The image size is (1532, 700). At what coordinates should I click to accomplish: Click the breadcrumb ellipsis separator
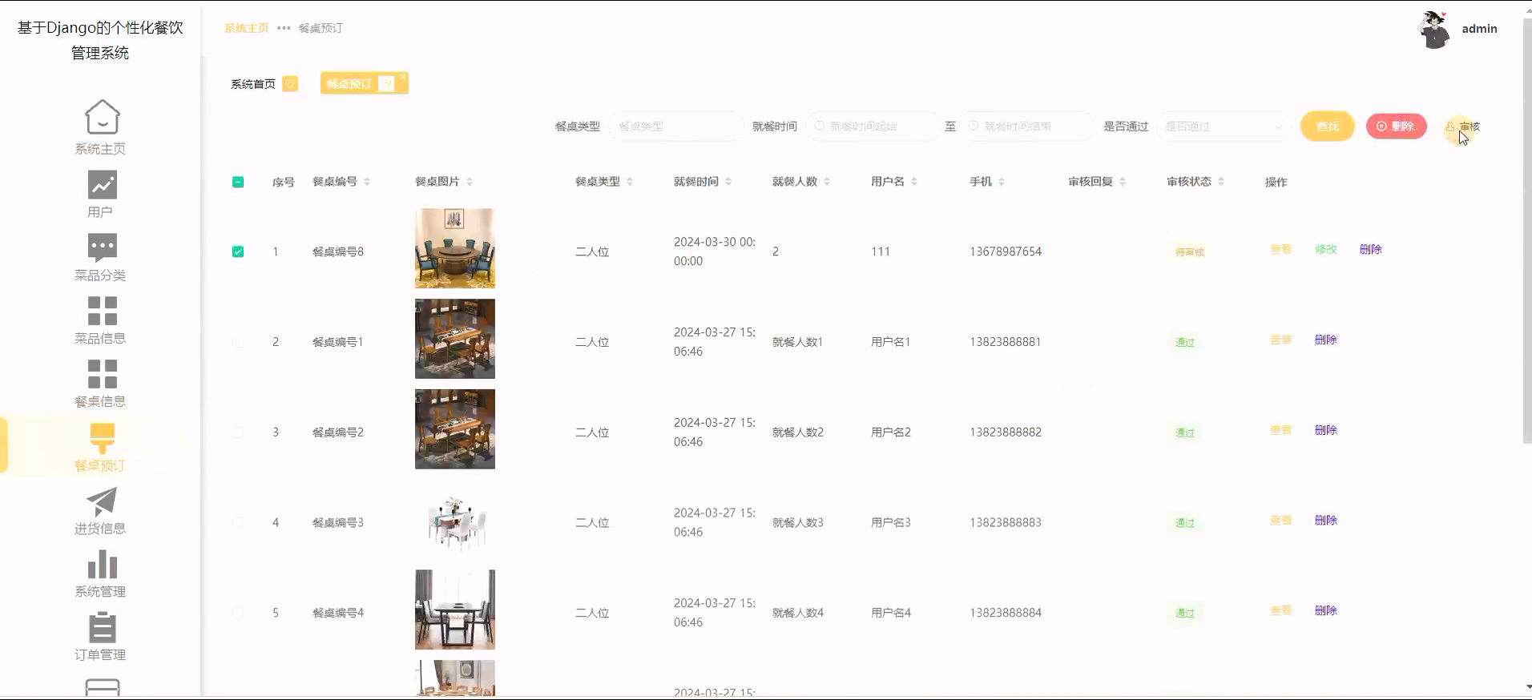pos(284,28)
